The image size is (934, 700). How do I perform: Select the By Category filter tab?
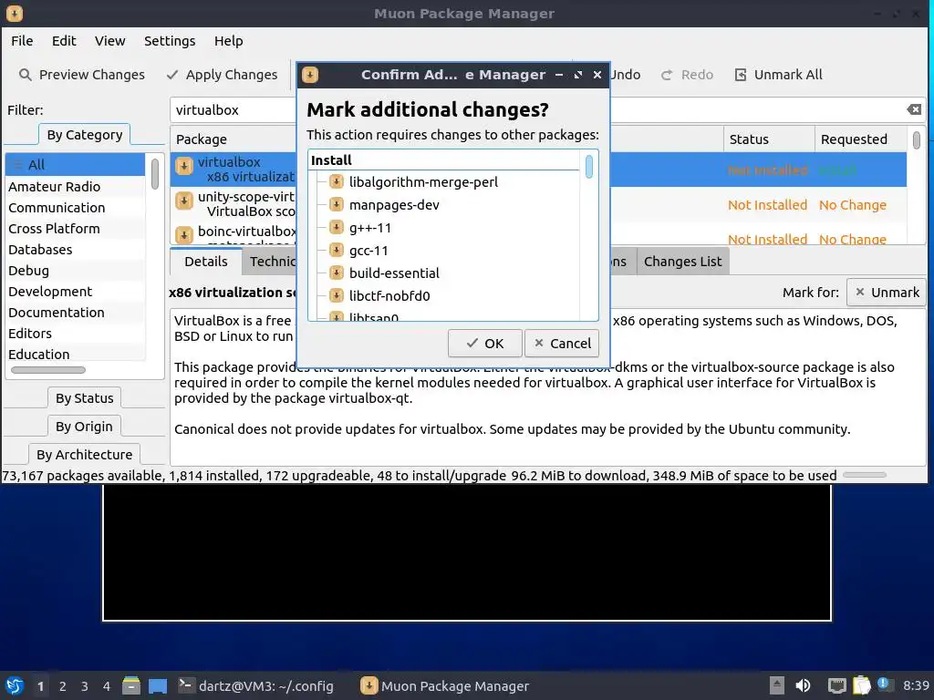85,135
